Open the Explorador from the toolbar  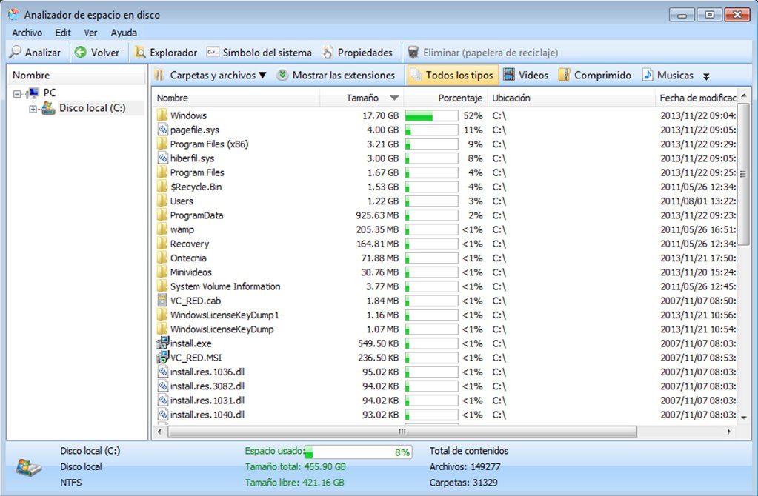point(165,52)
